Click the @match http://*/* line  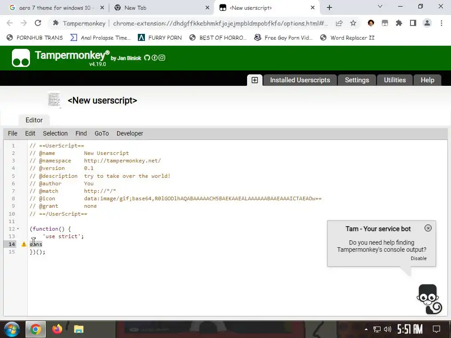(x=73, y=191)
